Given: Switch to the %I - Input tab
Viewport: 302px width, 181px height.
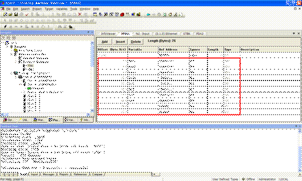Looking at the screenshot, I should click(142, 33).
